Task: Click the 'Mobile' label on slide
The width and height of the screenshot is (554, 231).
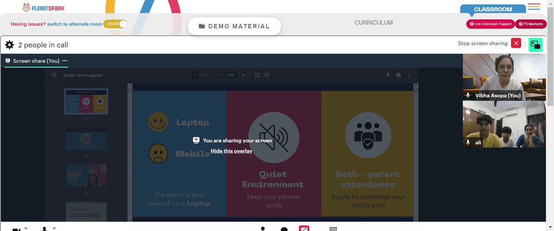Action: pyautogui.click(x=193, y=153)
